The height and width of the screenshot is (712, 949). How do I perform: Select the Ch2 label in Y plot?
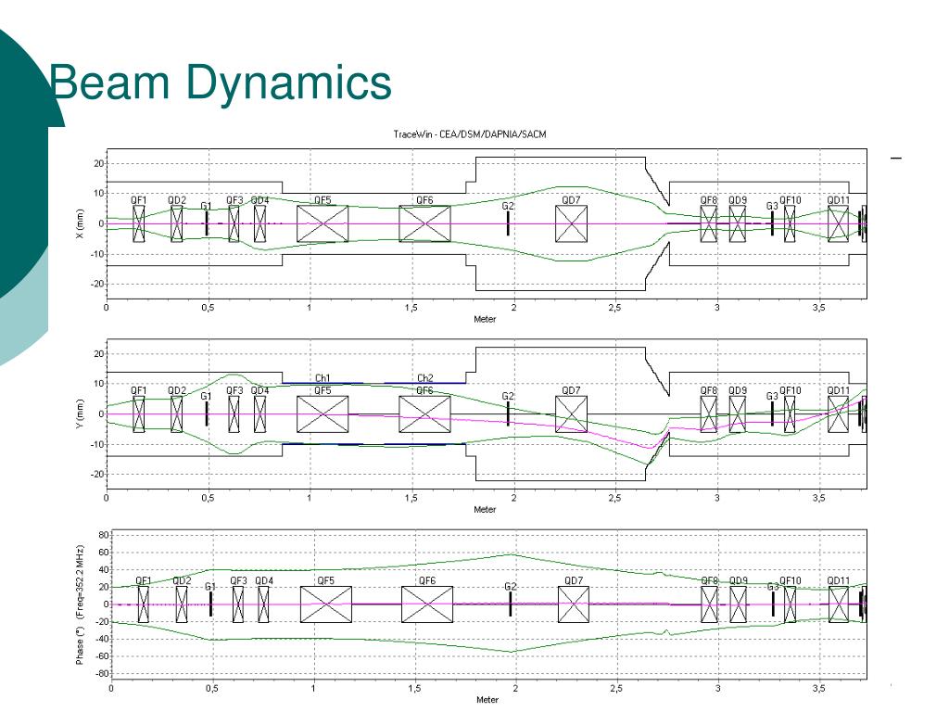tap(424, 378)
